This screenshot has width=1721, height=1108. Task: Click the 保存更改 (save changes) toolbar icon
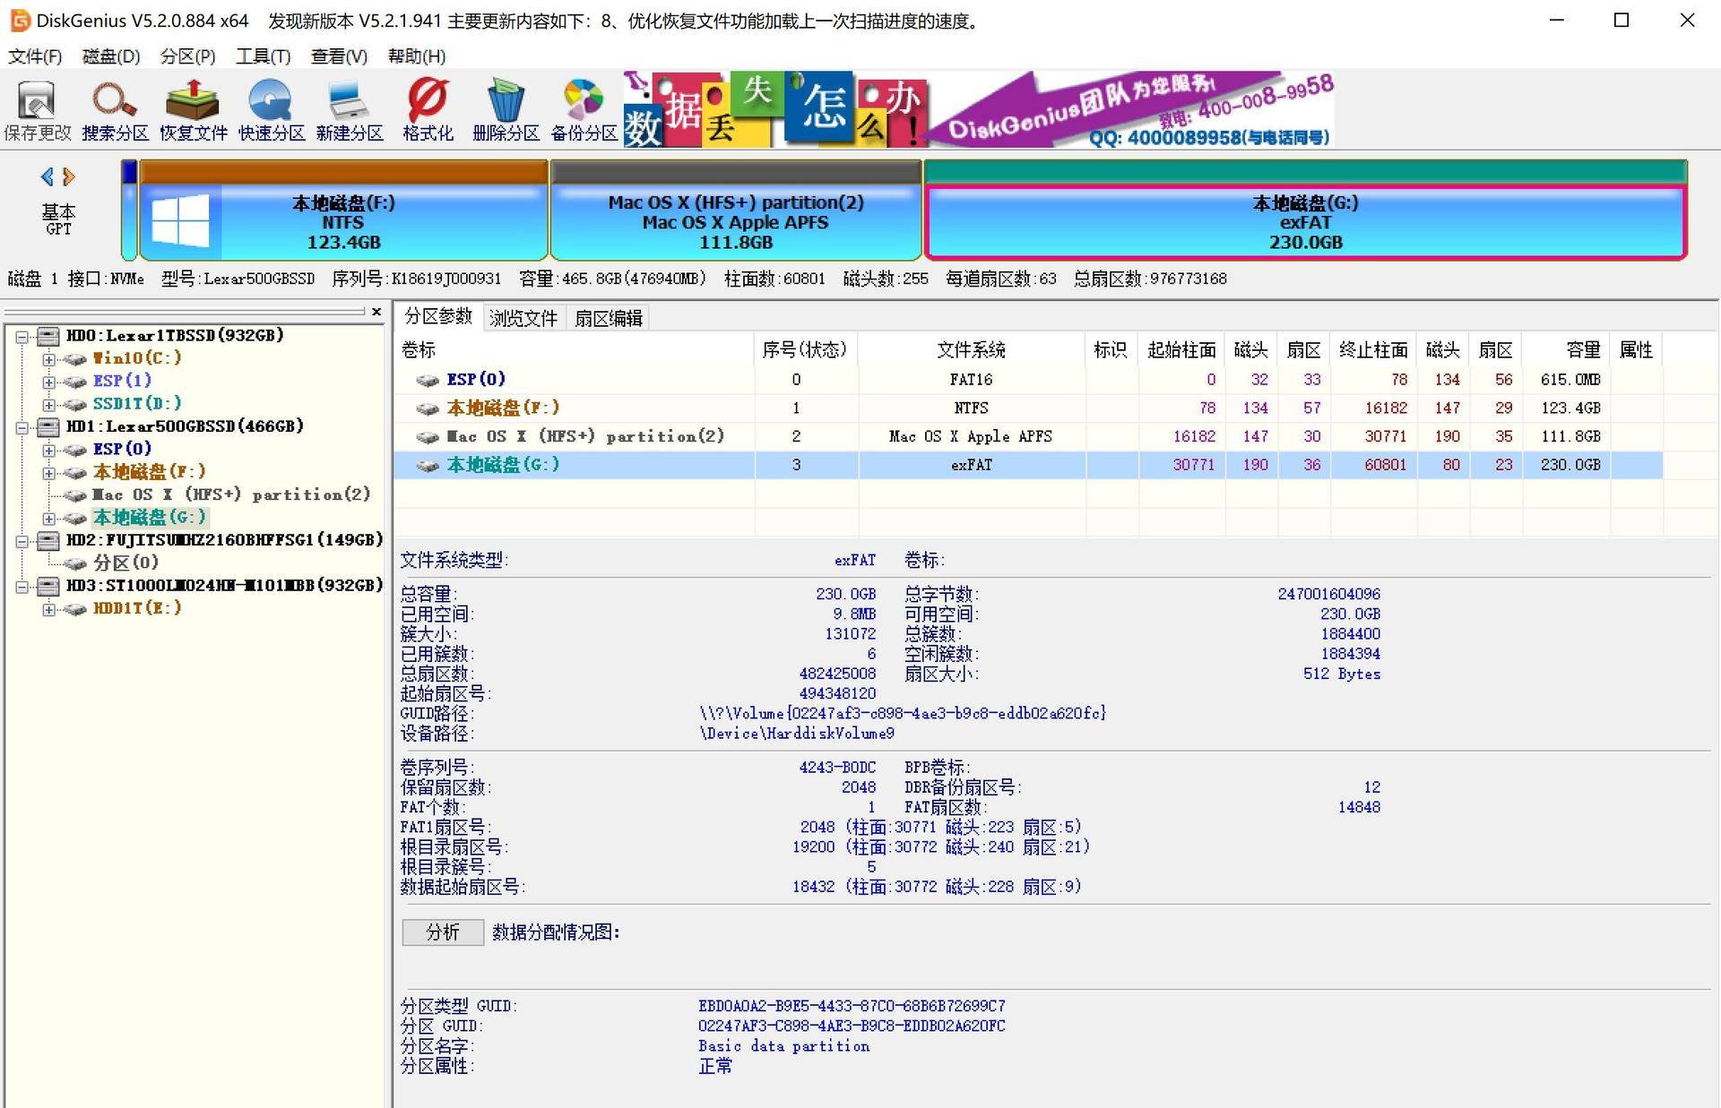[x=36, y=107]
